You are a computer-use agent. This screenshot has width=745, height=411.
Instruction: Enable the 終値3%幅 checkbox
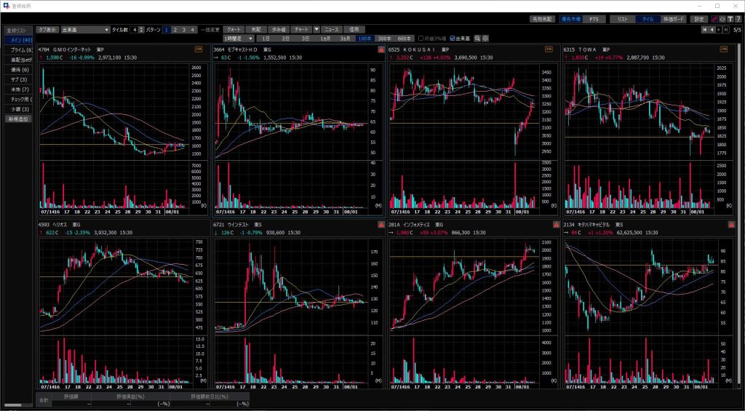(x=421, y=38)
